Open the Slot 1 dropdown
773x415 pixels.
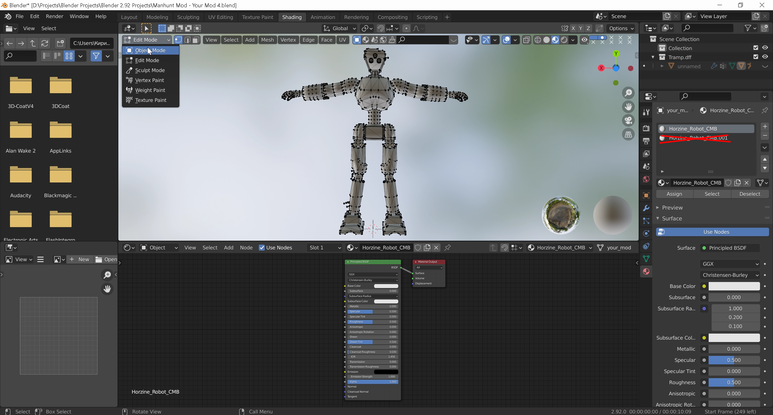pyautogui.click(x=324, y=248)
